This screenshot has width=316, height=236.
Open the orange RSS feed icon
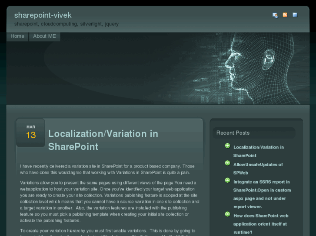(285, 15)
